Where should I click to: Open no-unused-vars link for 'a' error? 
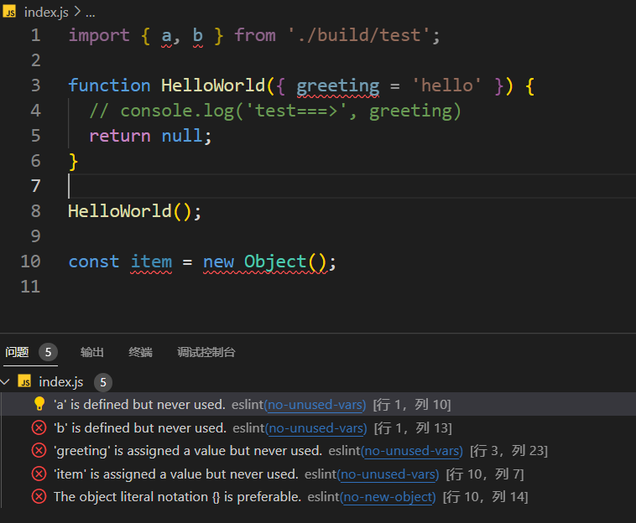point(315,405)
